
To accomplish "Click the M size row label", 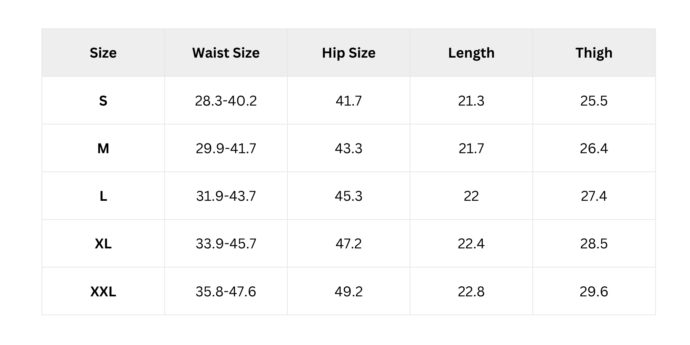I will [103, 148].
